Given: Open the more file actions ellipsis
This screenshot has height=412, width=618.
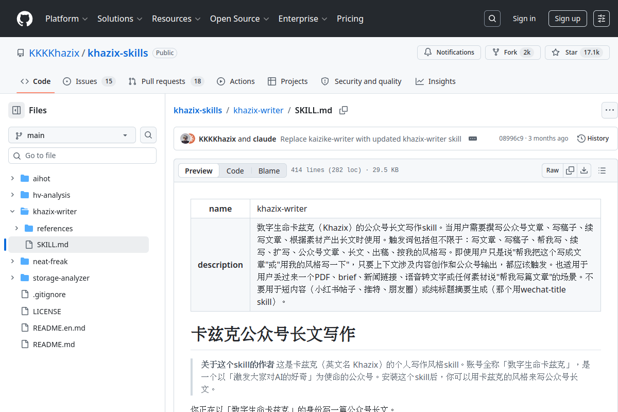Looking at the screenshot, I should click(x=610, y=110).
